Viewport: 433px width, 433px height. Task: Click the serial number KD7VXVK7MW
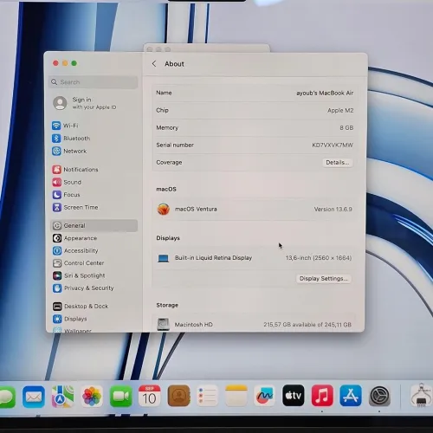[x=333, y=145]
